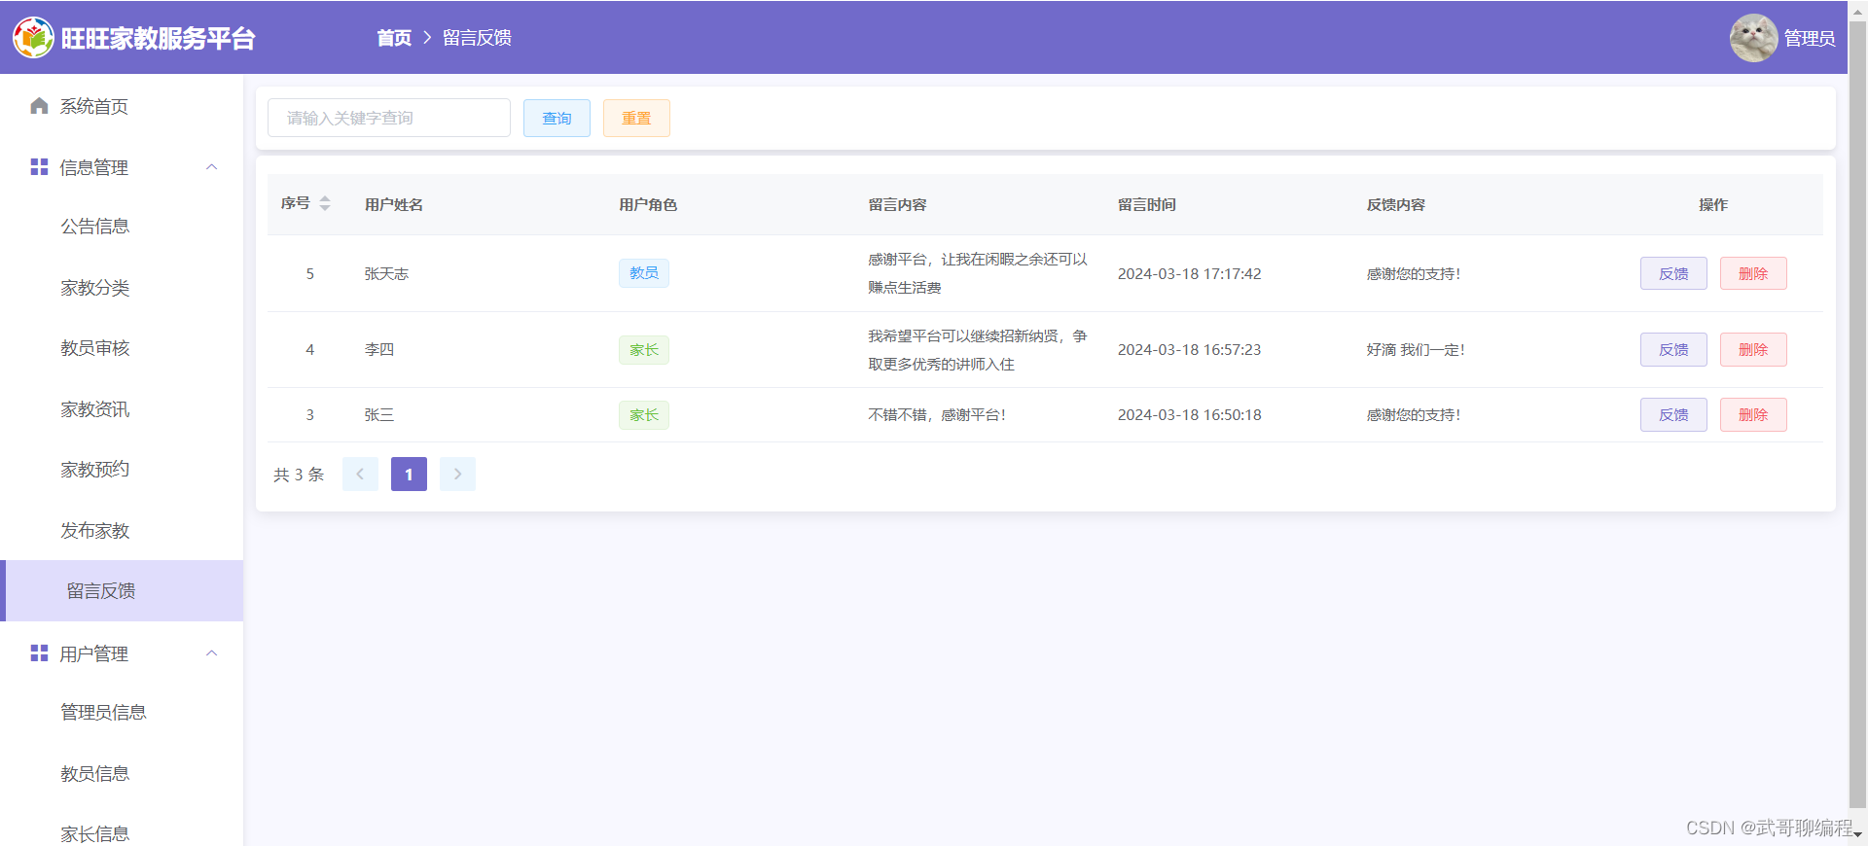Click 张三's 家长 role tag
This screenshot has width=1868, height=846.
644,415
